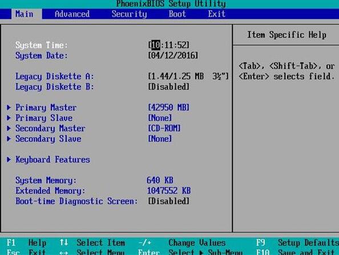
Task: Click the PhoenixBIOS Setup Utility title
Action: 171,3
